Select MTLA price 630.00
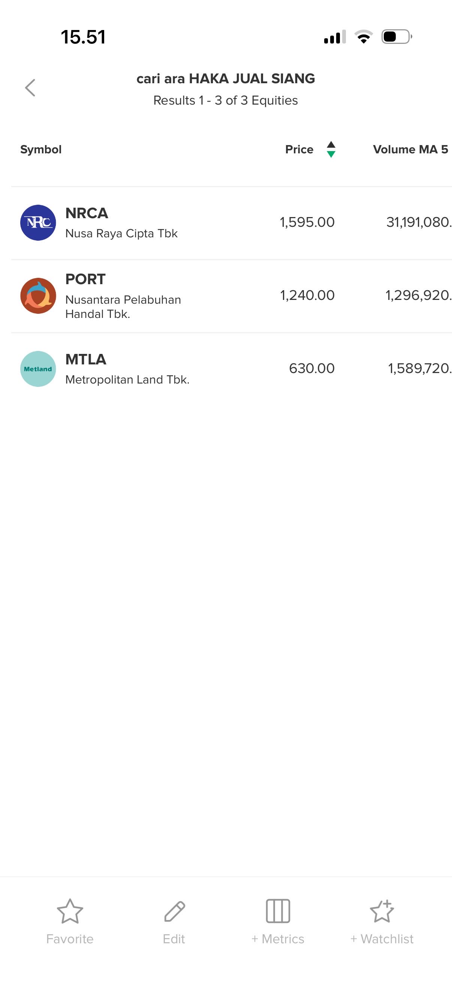Viewport: 452px width, 983px height. (311, 368)
